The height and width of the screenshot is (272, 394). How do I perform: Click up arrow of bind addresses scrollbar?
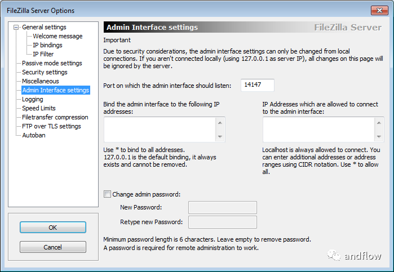click(x=220, y=123)
